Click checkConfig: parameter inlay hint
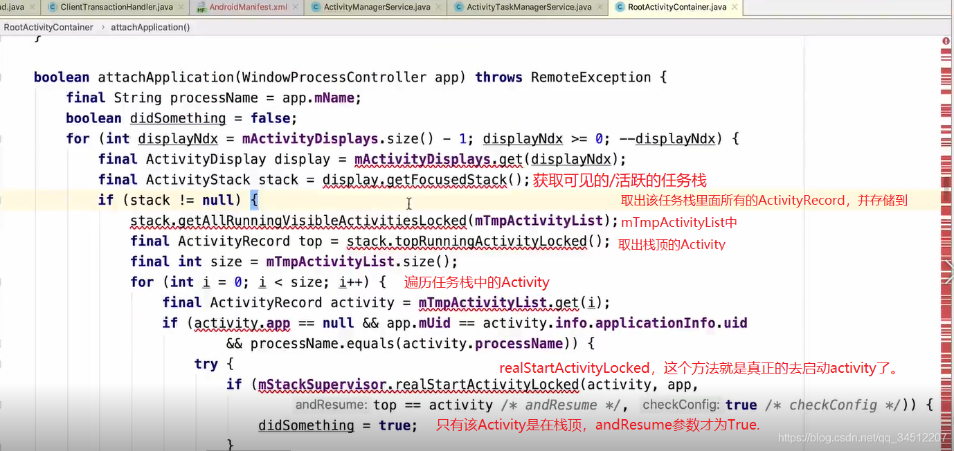 pos(681,405)
